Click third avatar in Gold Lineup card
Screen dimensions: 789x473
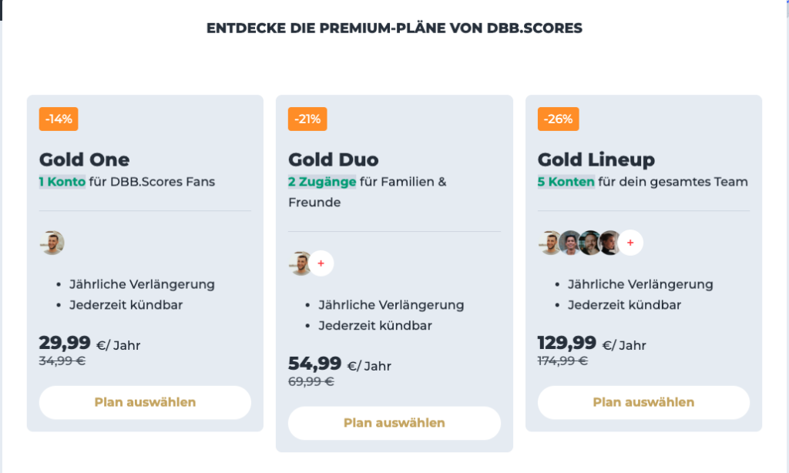[x=590, y=243]
